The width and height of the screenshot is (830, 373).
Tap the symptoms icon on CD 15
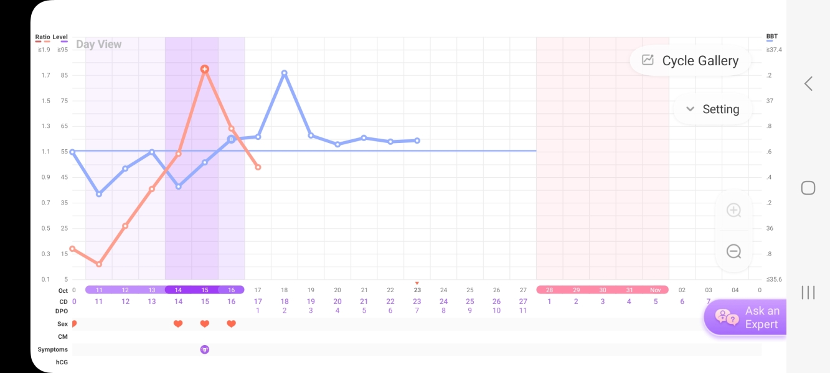click(x=204, y=349)
